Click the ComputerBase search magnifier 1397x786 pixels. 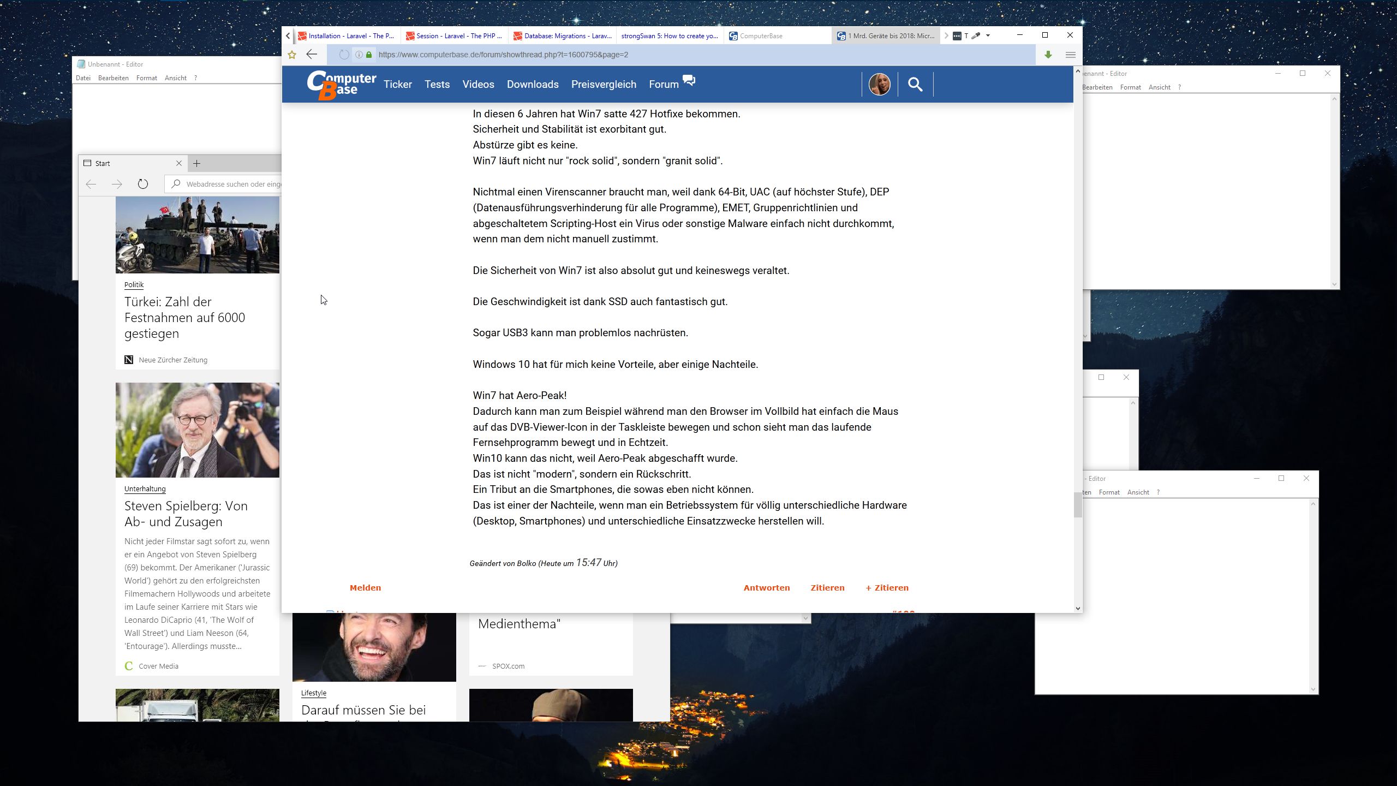915,85
